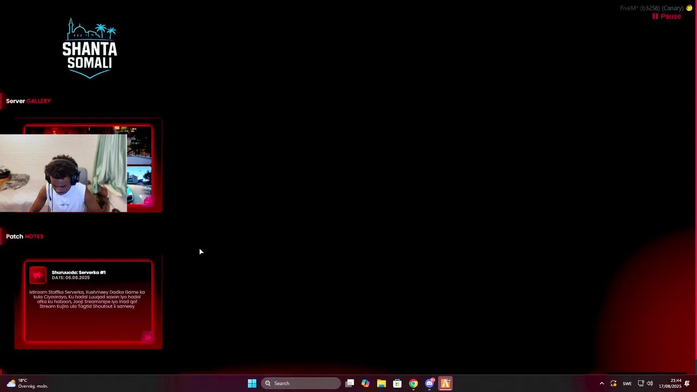Open the gallery expand icon in the corner
The height and width of the screenshot is (392, 697).
pyautogui.click(x=148, y=201)
